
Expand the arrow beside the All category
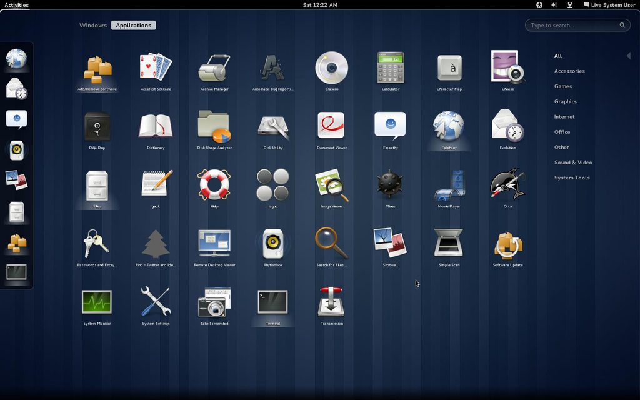click(629, 55)
